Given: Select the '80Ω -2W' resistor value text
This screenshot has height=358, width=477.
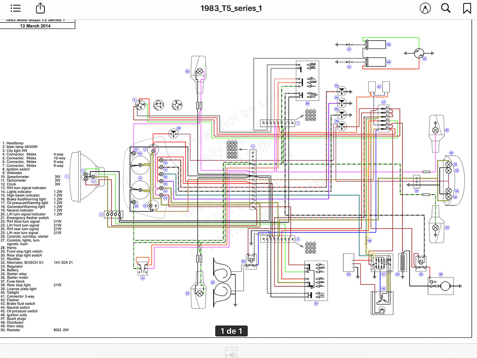Looking at the screenshot, I should (x=61, y=330).
